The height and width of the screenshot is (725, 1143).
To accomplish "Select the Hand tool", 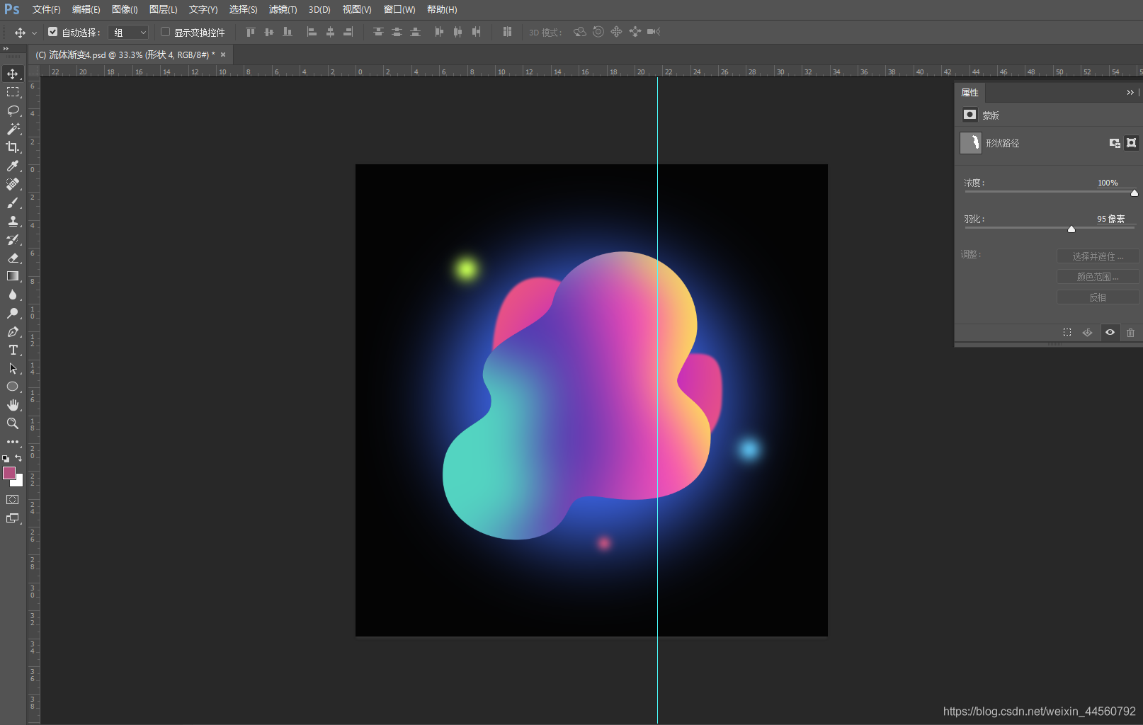I will (x=13, y=405).
